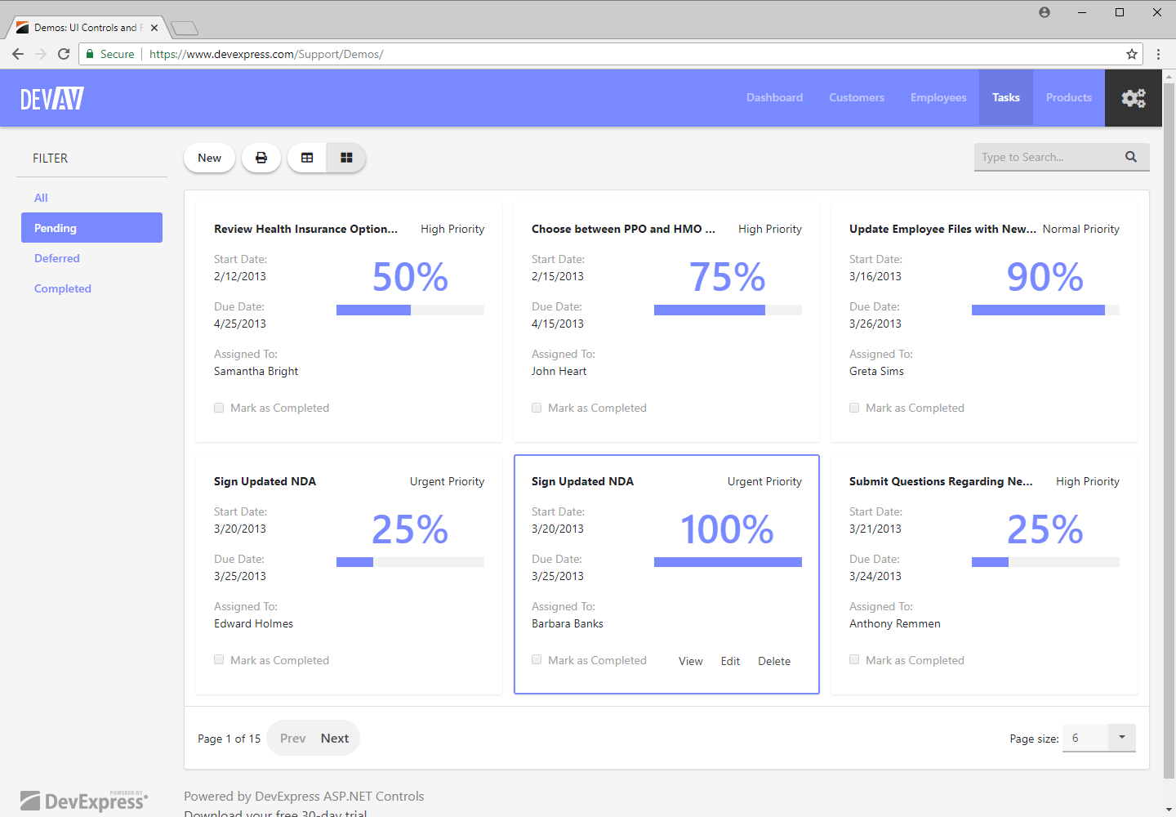
Task: Switch to card view layout
Action: (x=346, y=157)
